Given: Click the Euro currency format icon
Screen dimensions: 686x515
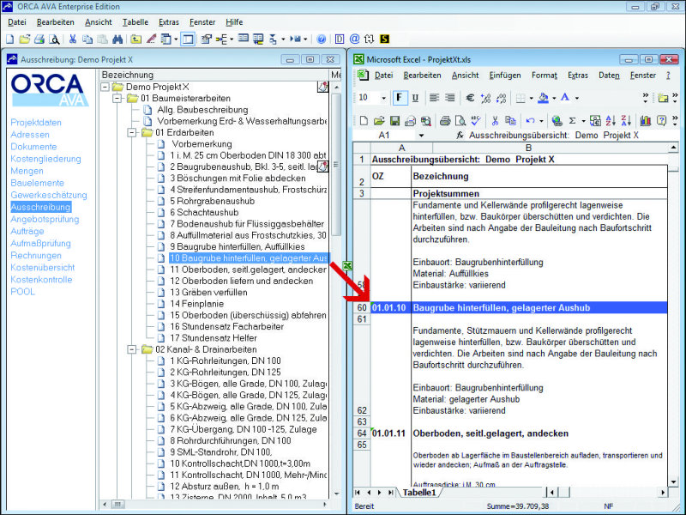Looking at the screenshot, I should [471, 98].
